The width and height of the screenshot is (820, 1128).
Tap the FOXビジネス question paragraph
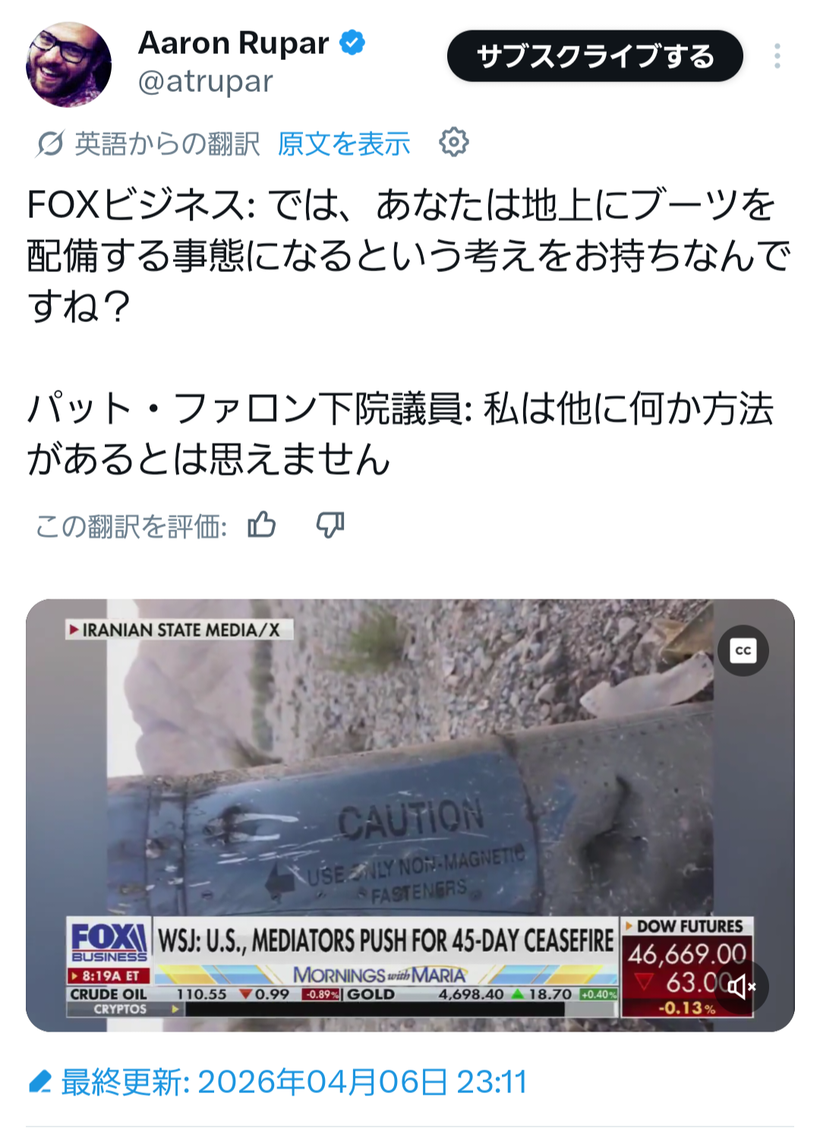coord(408,255)
